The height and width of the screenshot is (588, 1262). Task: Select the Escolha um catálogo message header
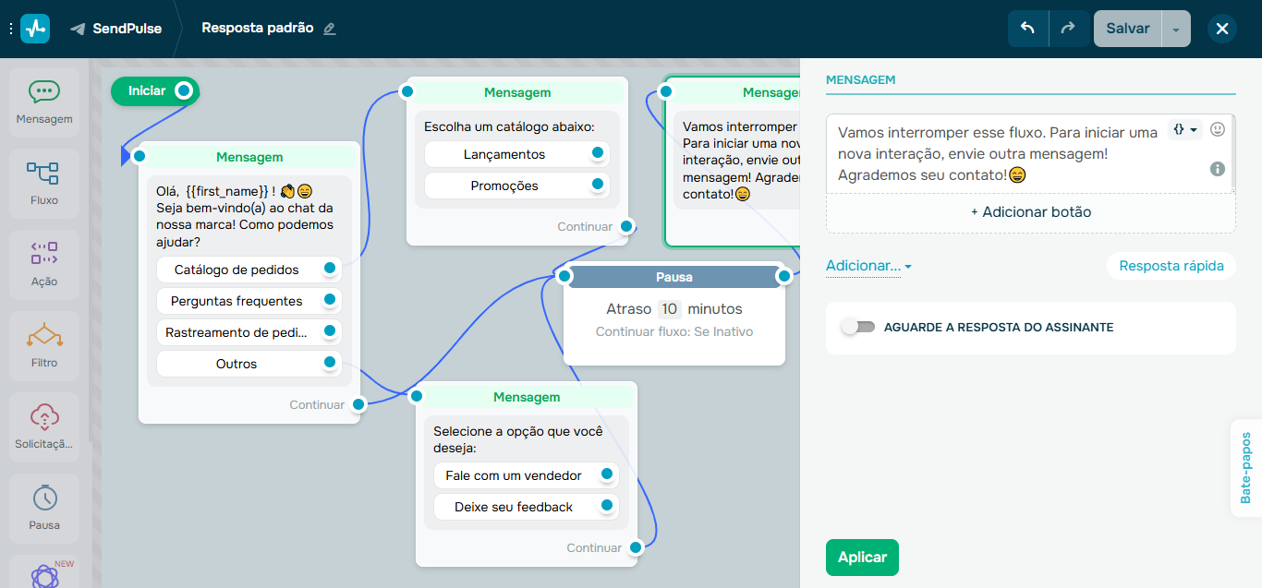tap(517, 92)
